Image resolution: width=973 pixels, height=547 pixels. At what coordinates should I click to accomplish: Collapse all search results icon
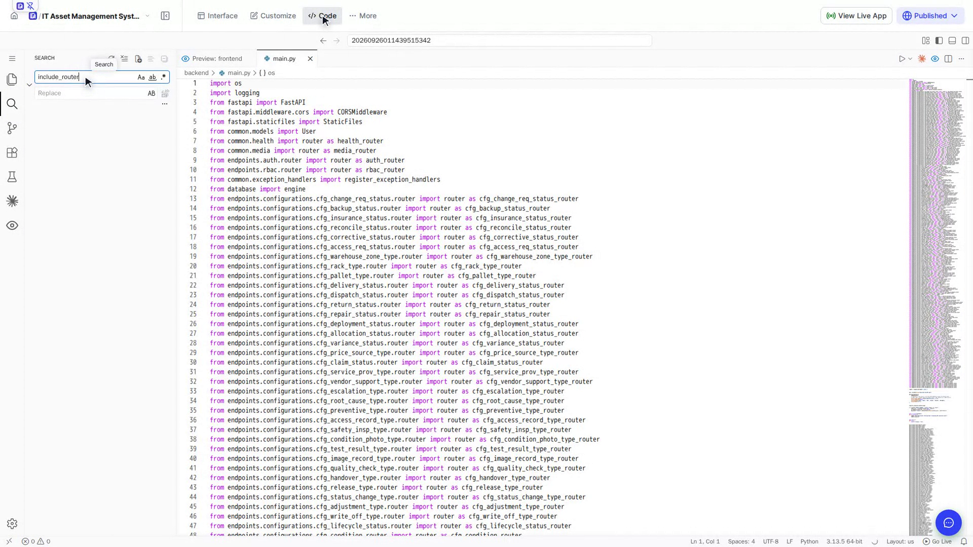coord(164,59)
